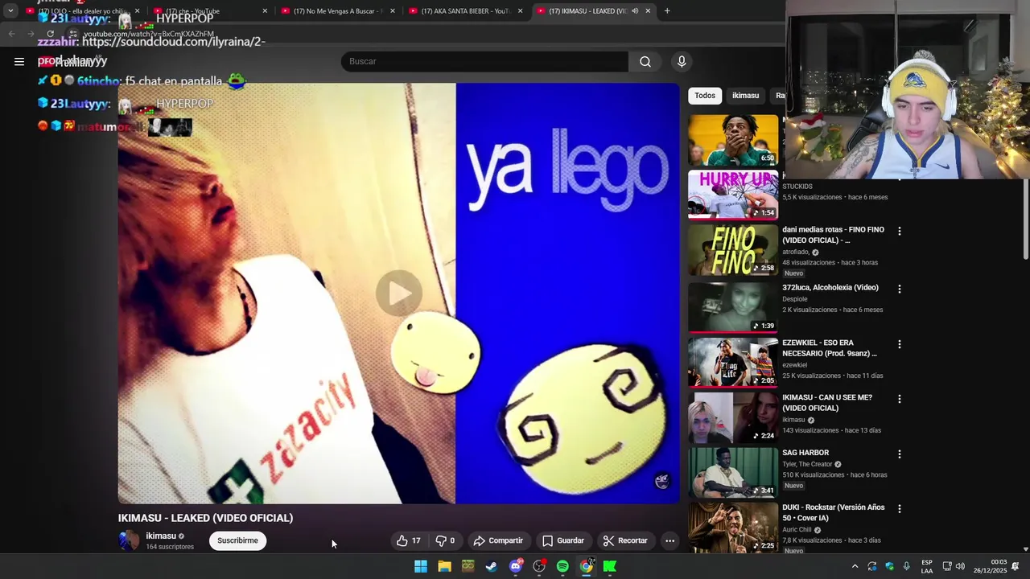
Task: Open the HURRY UP video thumbnail
Action: (x=733, y=195)
